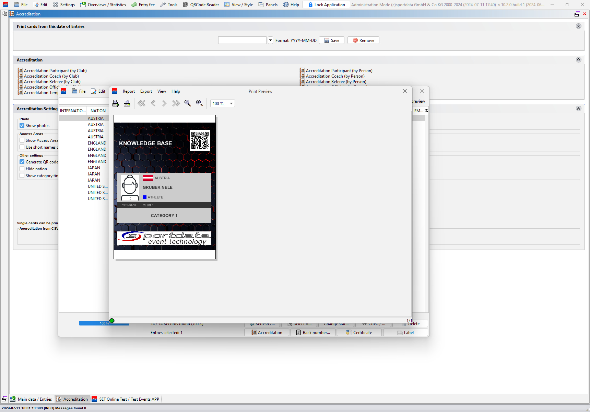Click the red close X on Accreditation panel

click(585, 14)
